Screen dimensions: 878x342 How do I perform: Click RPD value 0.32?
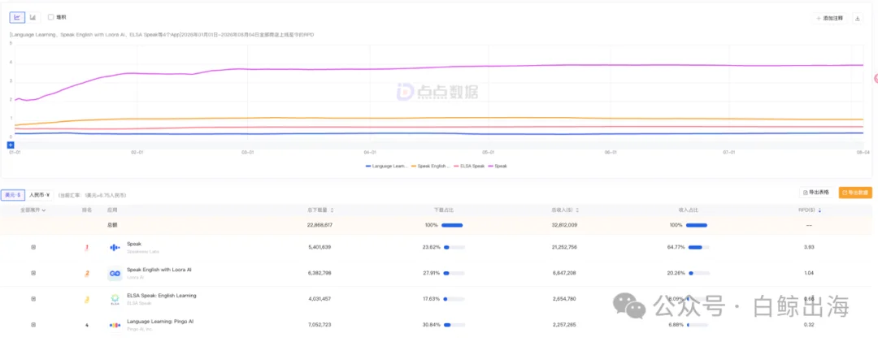point(811,325)
